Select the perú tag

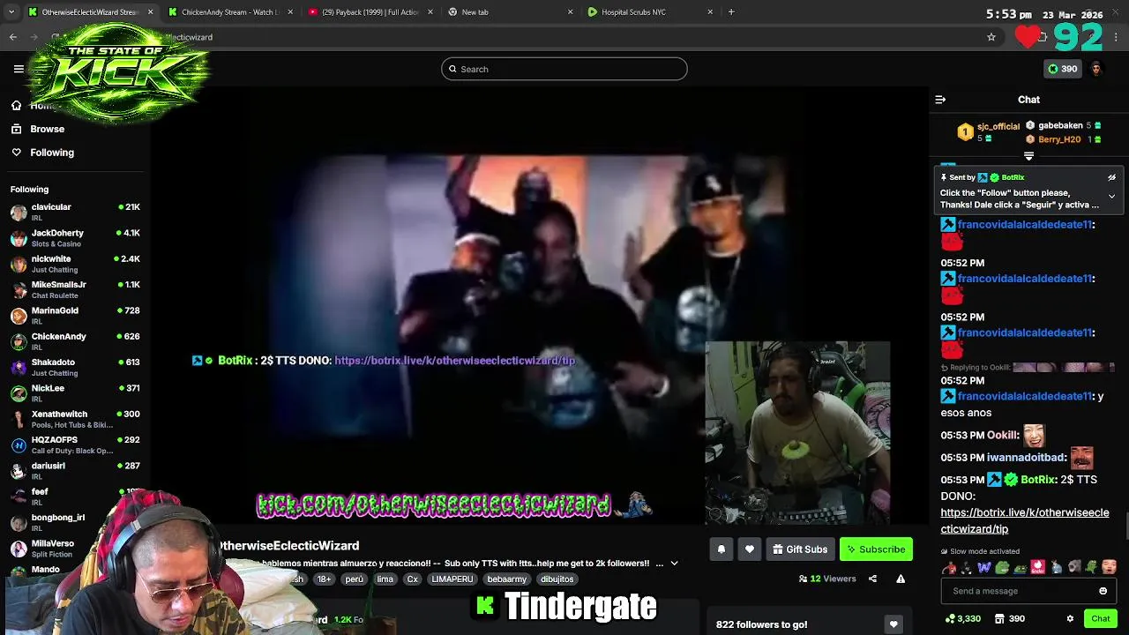click(x=354, y=579)
